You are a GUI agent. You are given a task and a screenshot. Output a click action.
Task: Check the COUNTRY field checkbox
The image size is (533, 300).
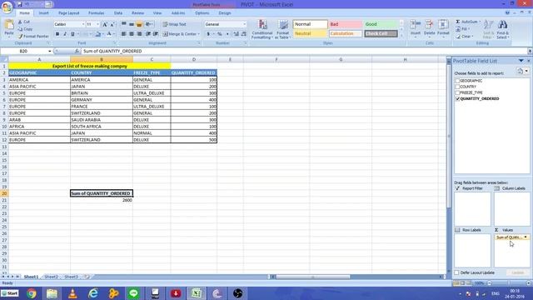pyautogui.click(x=457, y=87)
